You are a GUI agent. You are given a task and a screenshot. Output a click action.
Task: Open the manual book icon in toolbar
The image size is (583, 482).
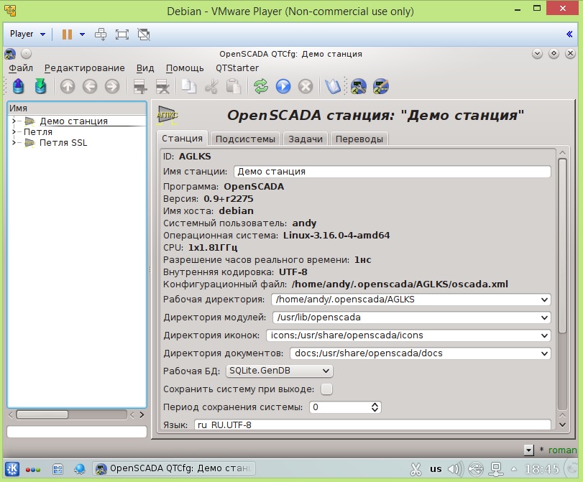[332, 87]
